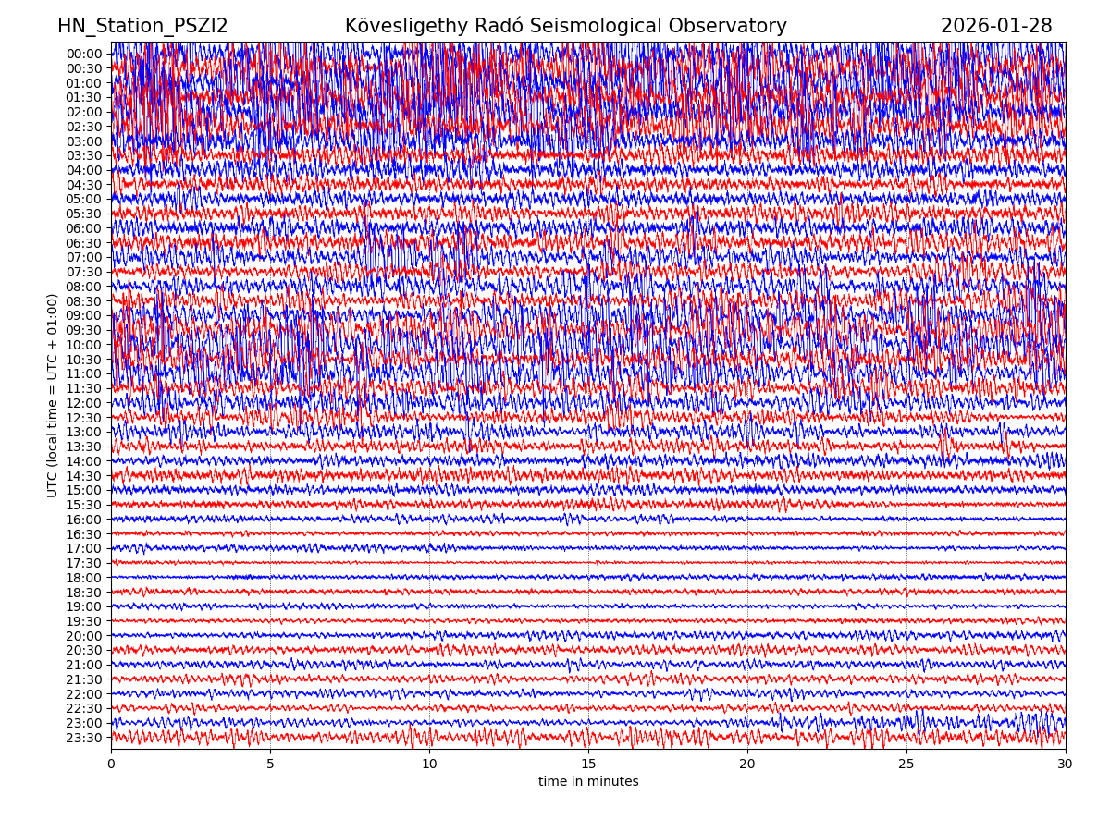
Task: Click x-axis tick label 15
Action: point(588,765)
